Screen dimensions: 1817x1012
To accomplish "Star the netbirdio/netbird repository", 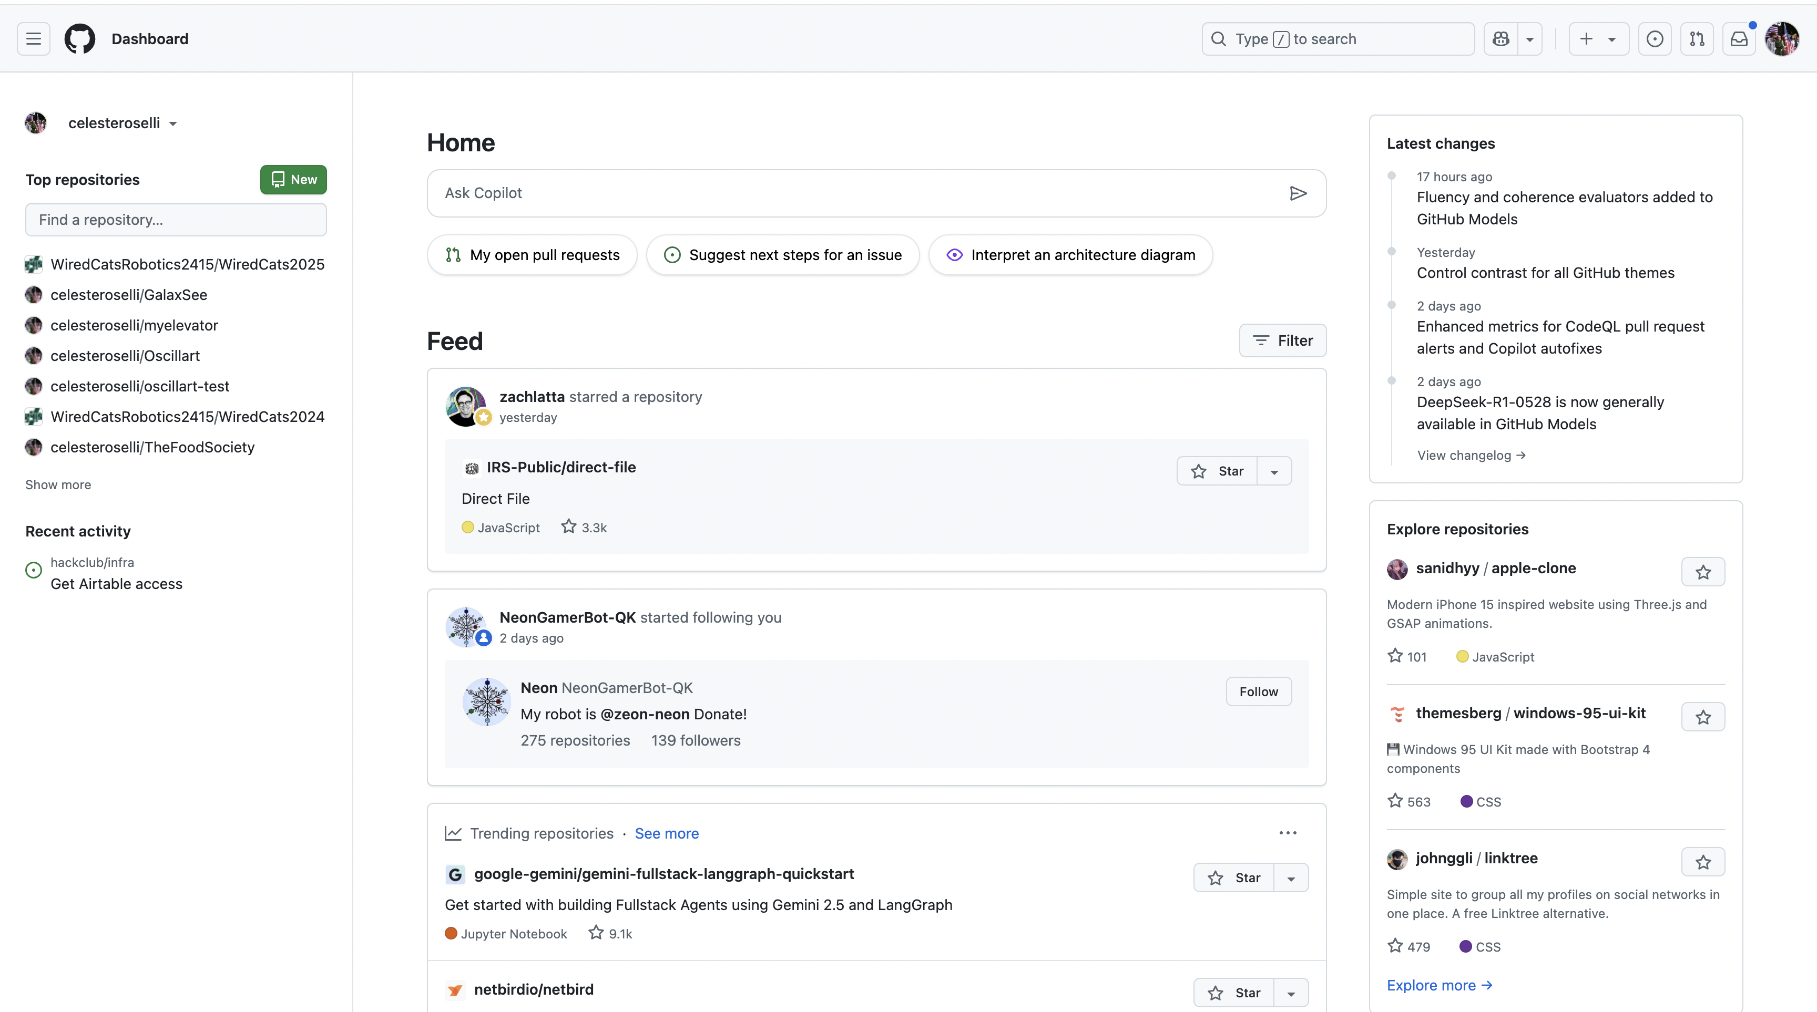I will [1233, 993].
